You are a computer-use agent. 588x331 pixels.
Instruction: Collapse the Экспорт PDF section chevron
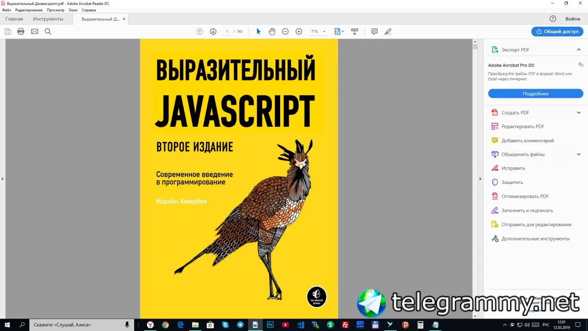pyautogui.click(x=579, y=50)
